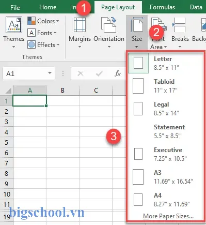The height and width of the screenshot is (225, 206).
Task: Open the Themes gallery button
Action: point(13,32)
